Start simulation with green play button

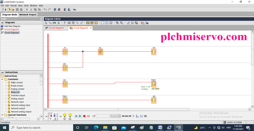[x=80, y=116]
